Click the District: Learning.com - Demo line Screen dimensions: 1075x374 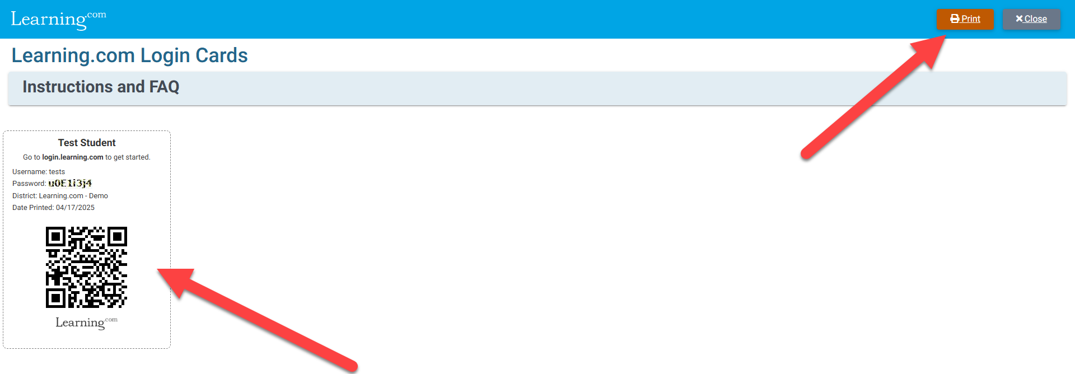60,196
